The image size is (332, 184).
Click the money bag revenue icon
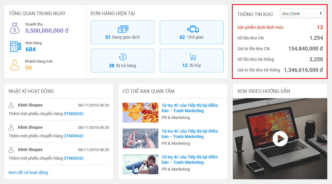tap(15, 28)
